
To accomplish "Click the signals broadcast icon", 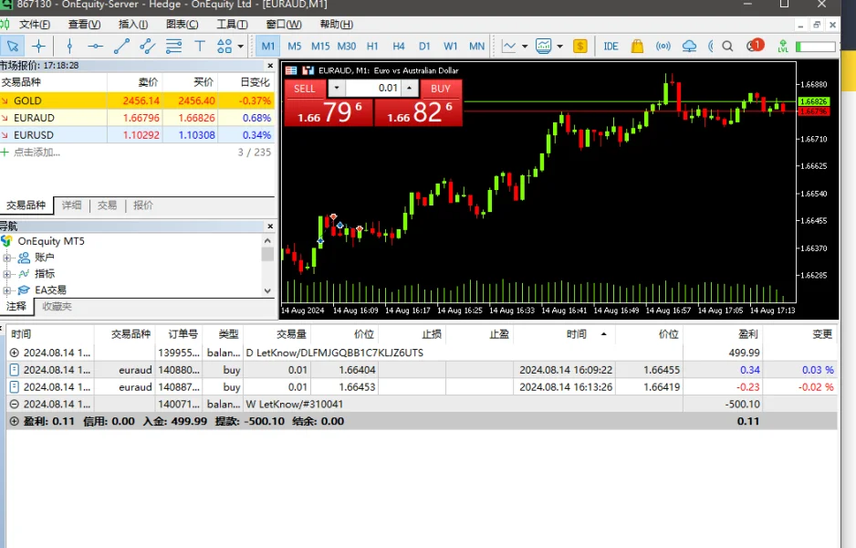I will [x=663, y=46].
